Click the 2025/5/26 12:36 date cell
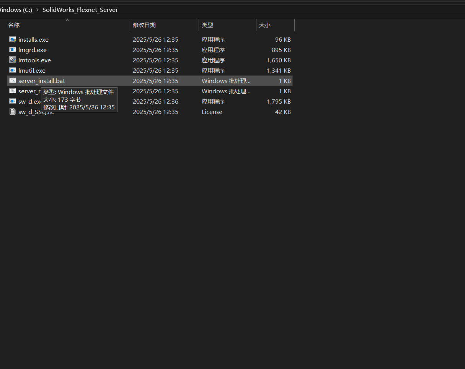 (155, 101)
